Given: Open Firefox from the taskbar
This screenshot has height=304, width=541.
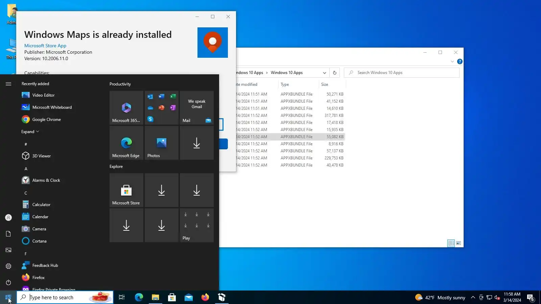Looking at the screenshot, I should tap(205, 297).
